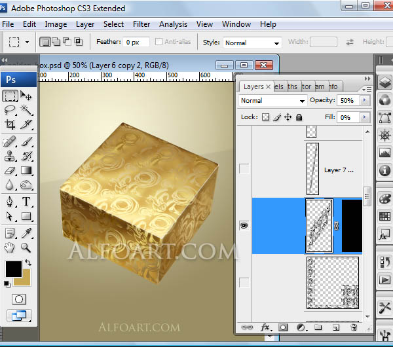Screen dimensions: 393x347
Task: Collapse the Layers panel group
Action: pyautogui.click(x=367, y=79)
